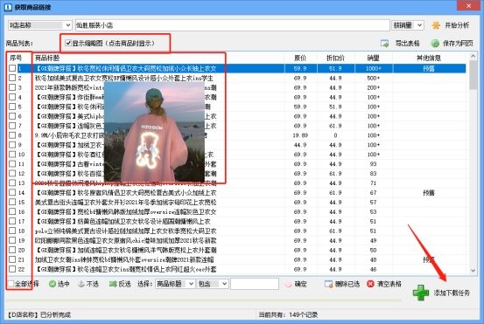Close the 获取商品链接 window
484x324 pixels.
pos(468,5)
